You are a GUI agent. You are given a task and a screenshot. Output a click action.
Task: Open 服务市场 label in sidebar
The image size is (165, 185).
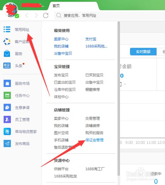pos(22,84)
